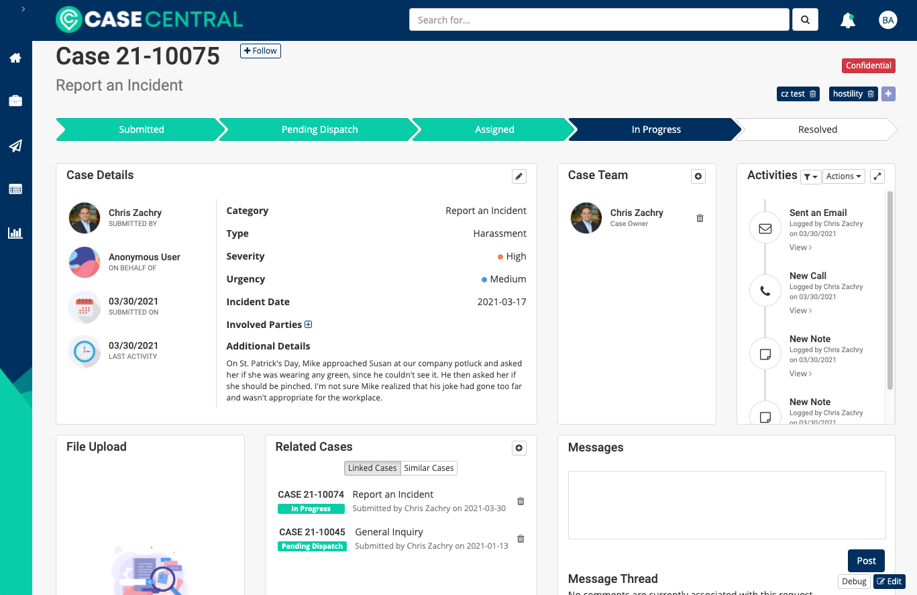Select the Pending Dispatch stage
This screenshot has width=917, height=595.
pos(319,129)
